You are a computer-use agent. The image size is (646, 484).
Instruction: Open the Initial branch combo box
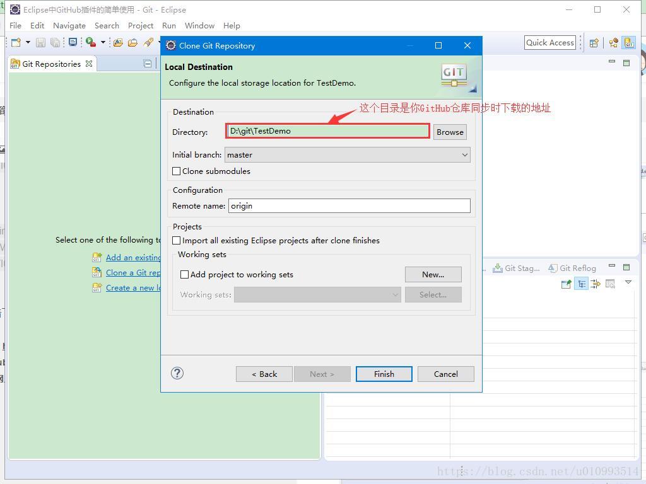(x=348, y=155)
